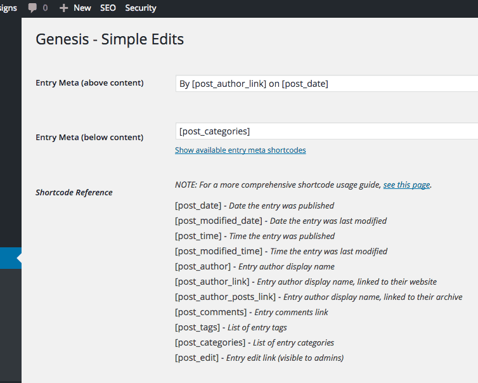Click description 'Entry edit link (visible to admins)'
The width and height of the screenshot is (478, 383).
[x=285, y=358]
